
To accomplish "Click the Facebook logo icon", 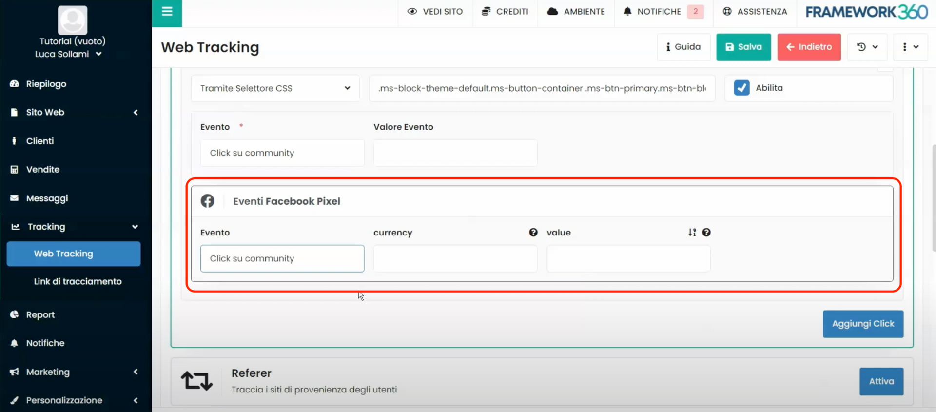I will (x=208, y=201).
